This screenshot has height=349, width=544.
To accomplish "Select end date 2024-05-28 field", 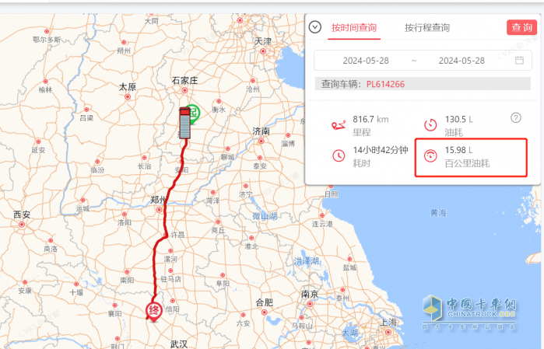I will (x=462, y=61).
